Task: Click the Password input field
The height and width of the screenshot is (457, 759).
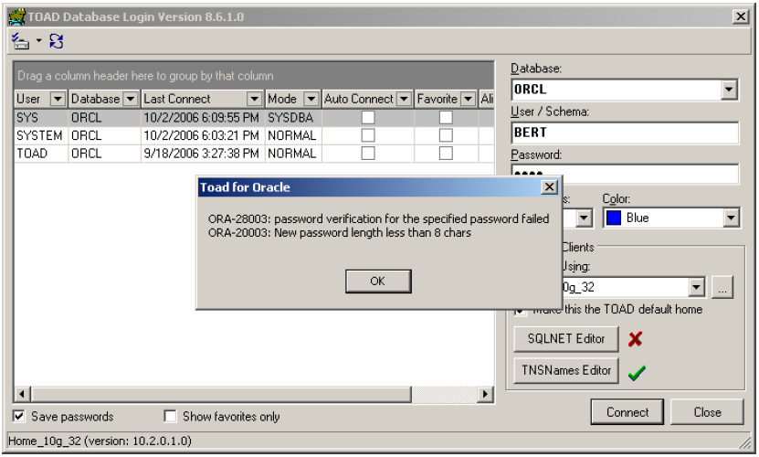Action: click(x=625, y=174)
